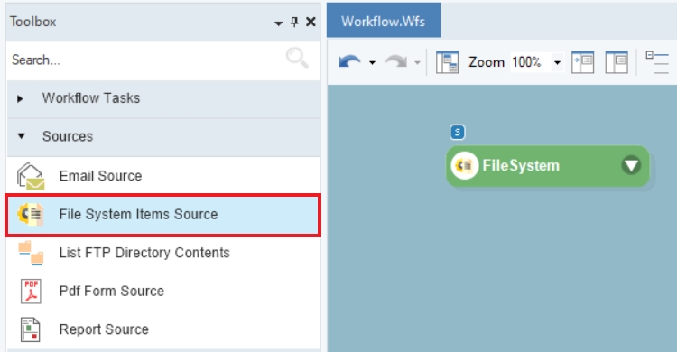Viewport: 677px width, 352px height.
Task: Close the Toolbox panel
Action: (x=311, y=22)
